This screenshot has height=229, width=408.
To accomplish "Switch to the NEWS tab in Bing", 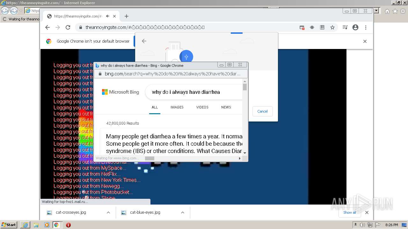I will 226,107.
